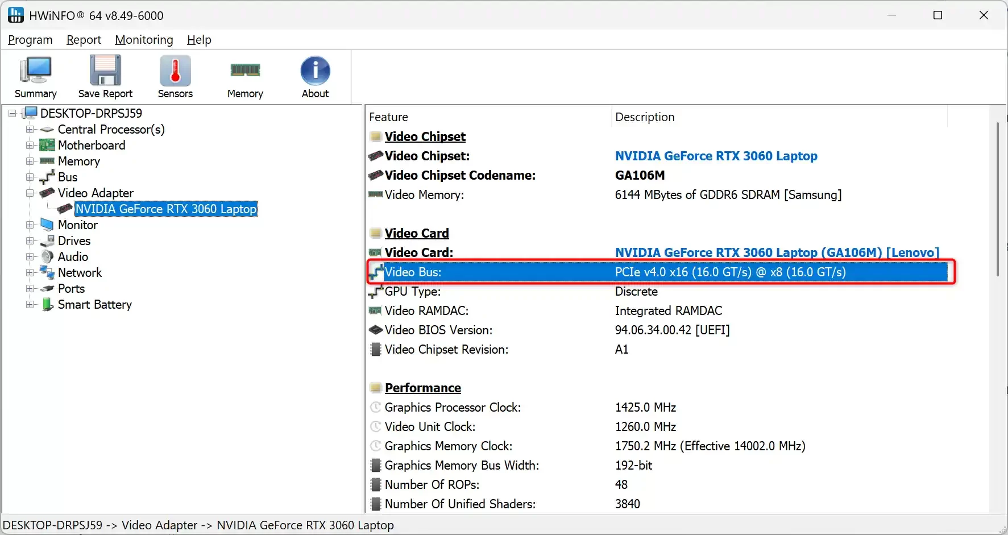This screenshot has height=535, width=1008.
Task: Open the Report menu
Action: [84, 40]
